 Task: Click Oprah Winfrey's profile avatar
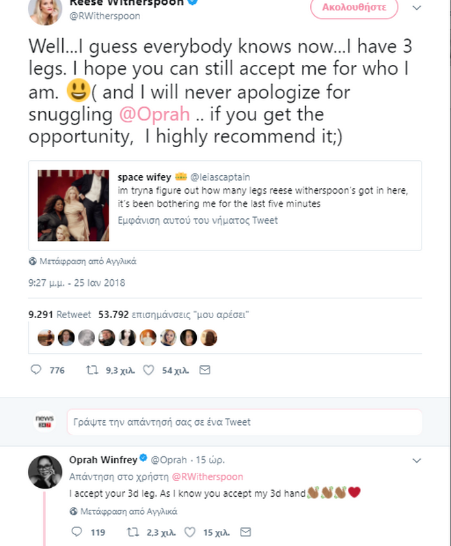(45, 471)
